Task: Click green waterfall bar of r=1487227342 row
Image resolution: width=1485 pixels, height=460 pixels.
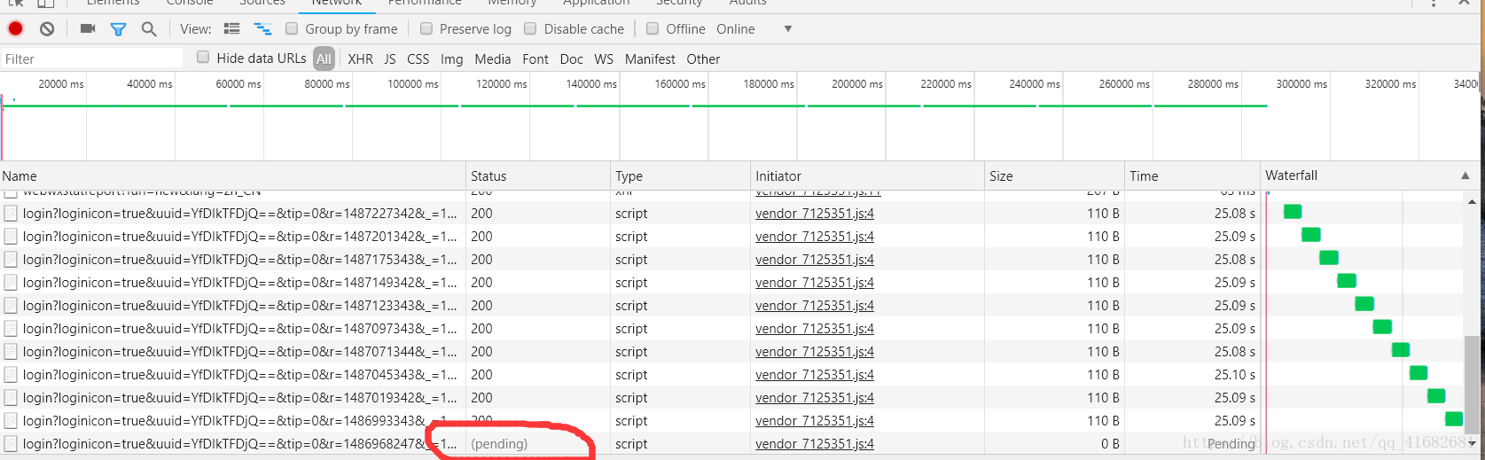Action: point(1293,212)
